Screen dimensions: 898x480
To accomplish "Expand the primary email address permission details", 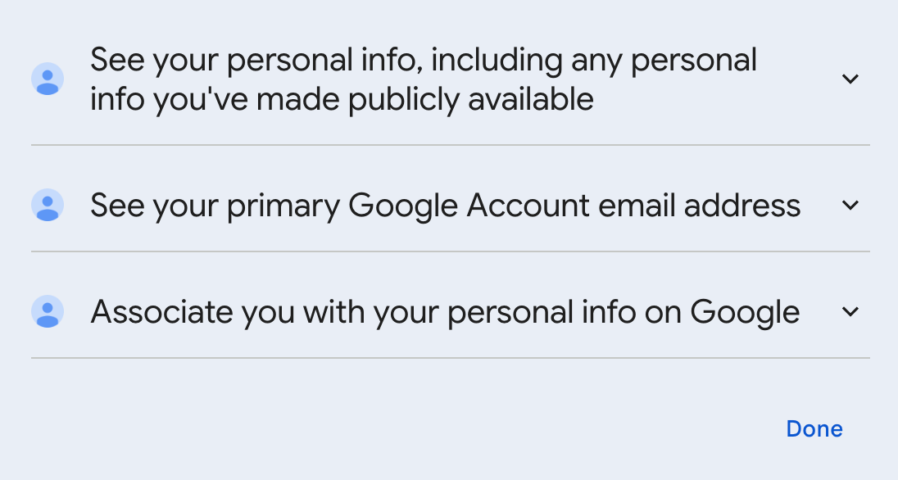I will pyautogui.click(x=850, y=205).
